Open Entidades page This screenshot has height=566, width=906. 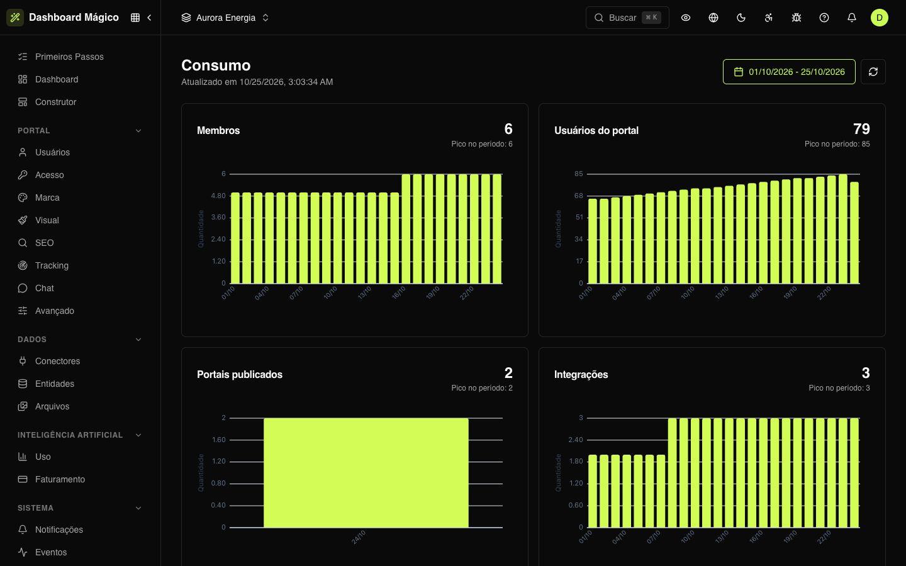[80, 384]
